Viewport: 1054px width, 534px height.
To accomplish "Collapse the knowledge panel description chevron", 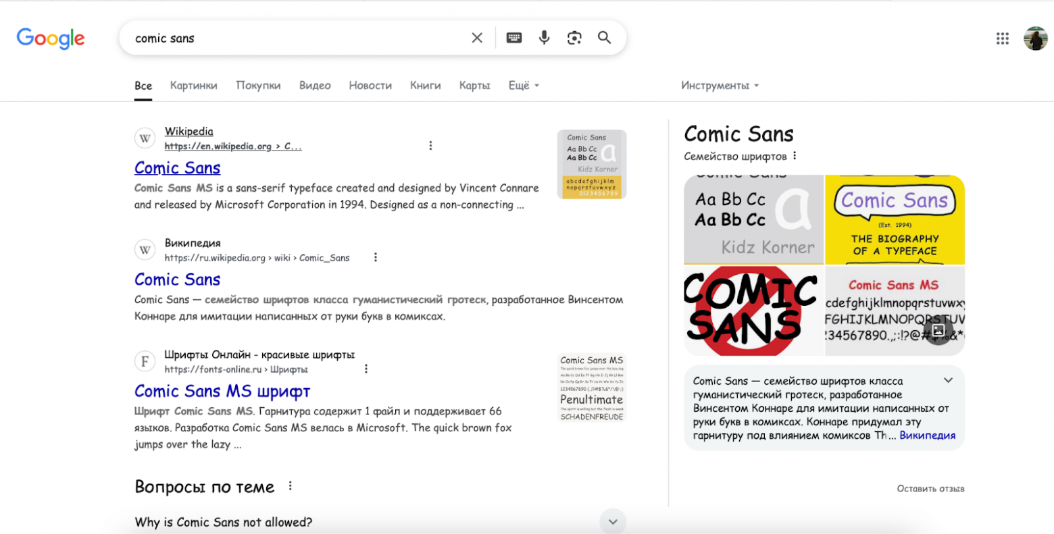I will 947,380.
